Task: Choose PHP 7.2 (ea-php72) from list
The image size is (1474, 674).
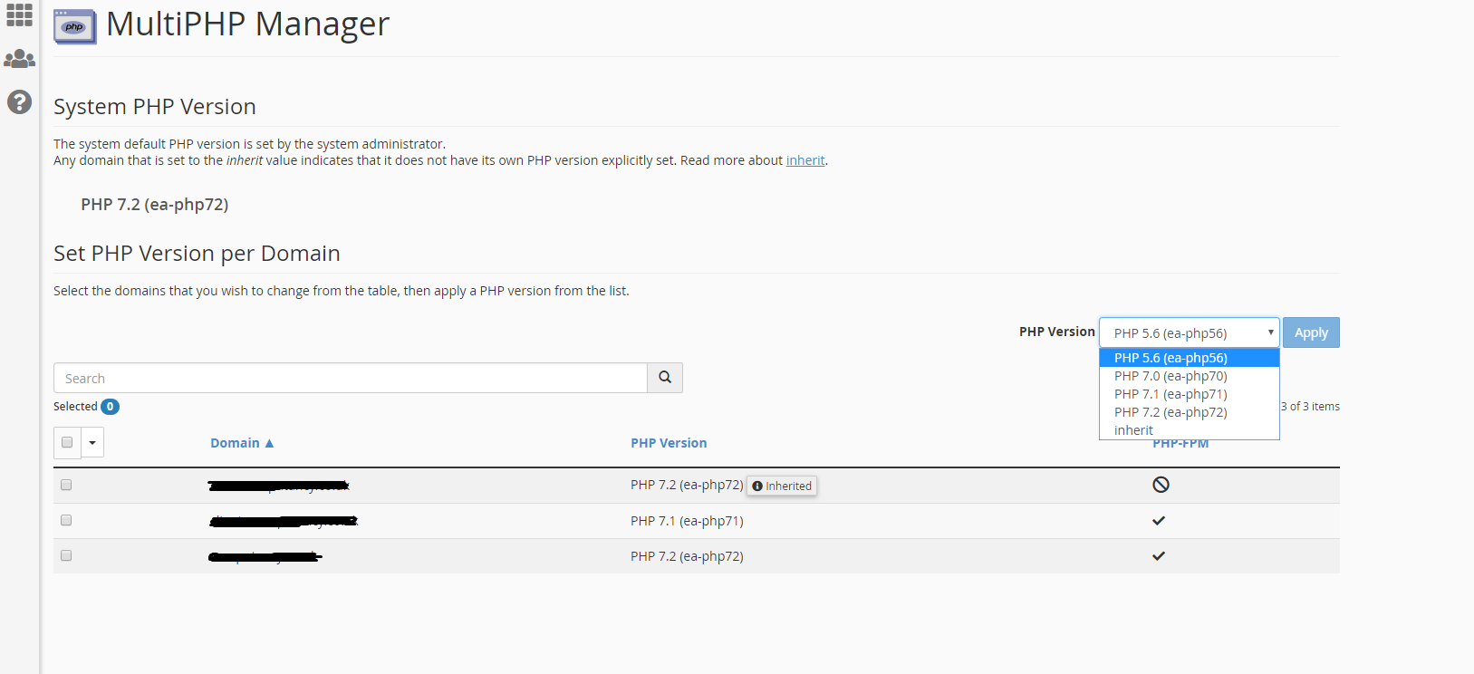Action: (x=1189, y=412)
